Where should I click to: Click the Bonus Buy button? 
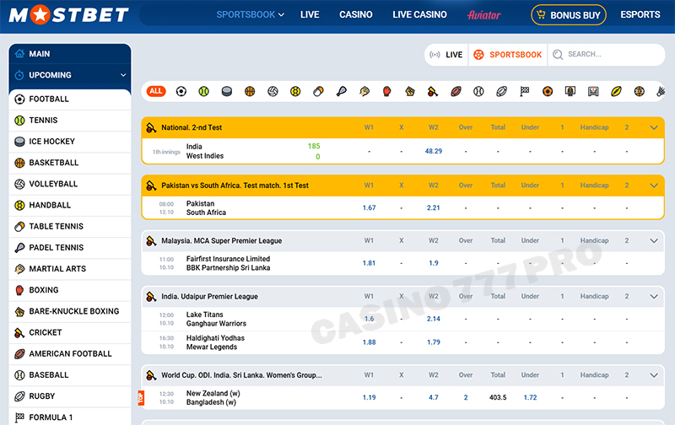(x=569, y=15)
